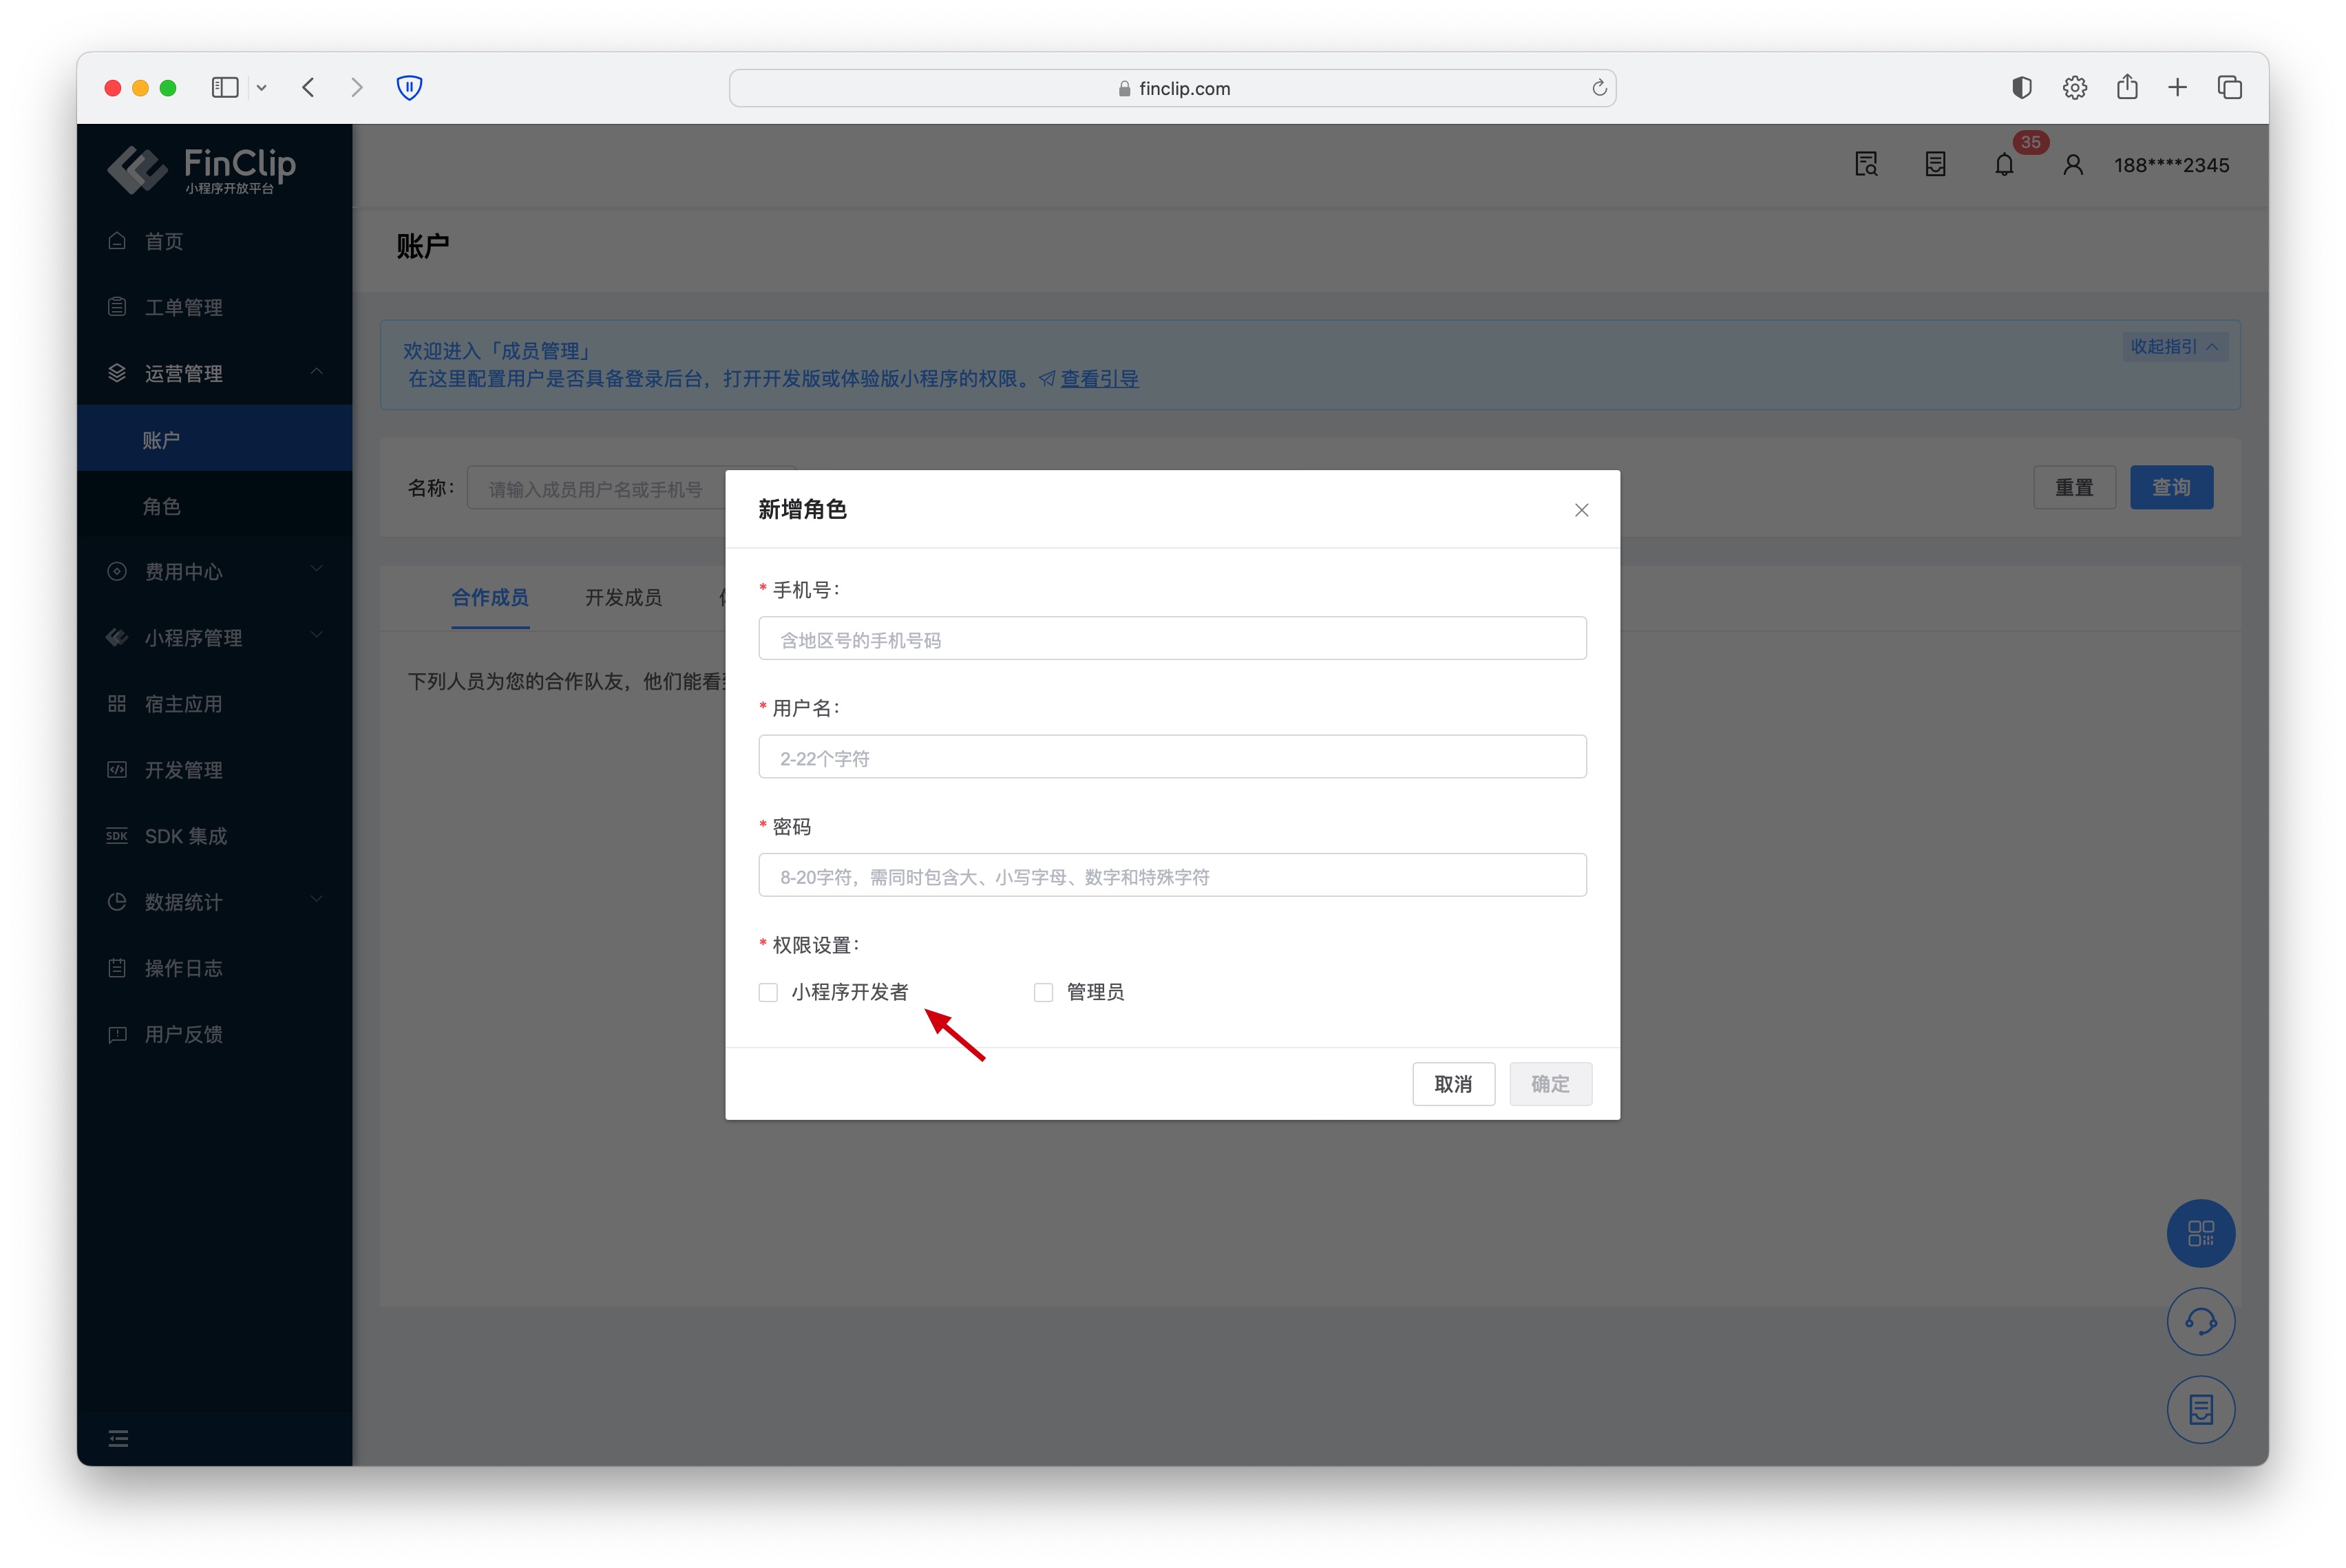This screenshot has height=1568, width=2346.
Task: Open the 查看引导 link
Action: [x=1099, y=379]
